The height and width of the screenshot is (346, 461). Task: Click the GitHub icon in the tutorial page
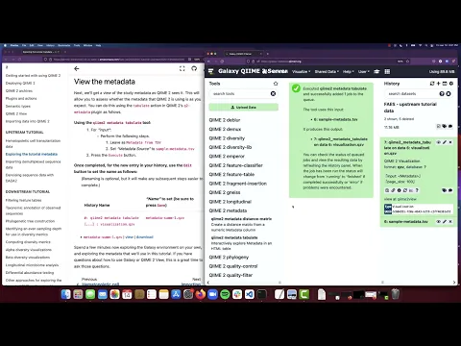tap(194, 68)
